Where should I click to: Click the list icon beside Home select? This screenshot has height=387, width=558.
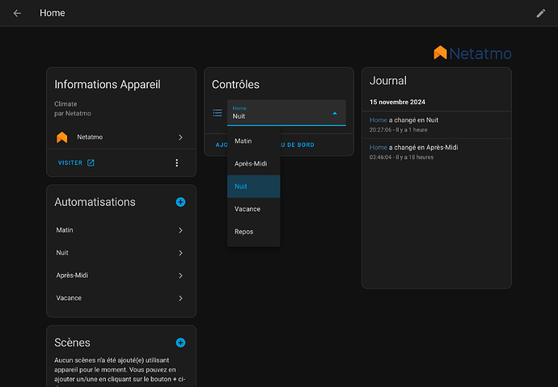point(217,113)
